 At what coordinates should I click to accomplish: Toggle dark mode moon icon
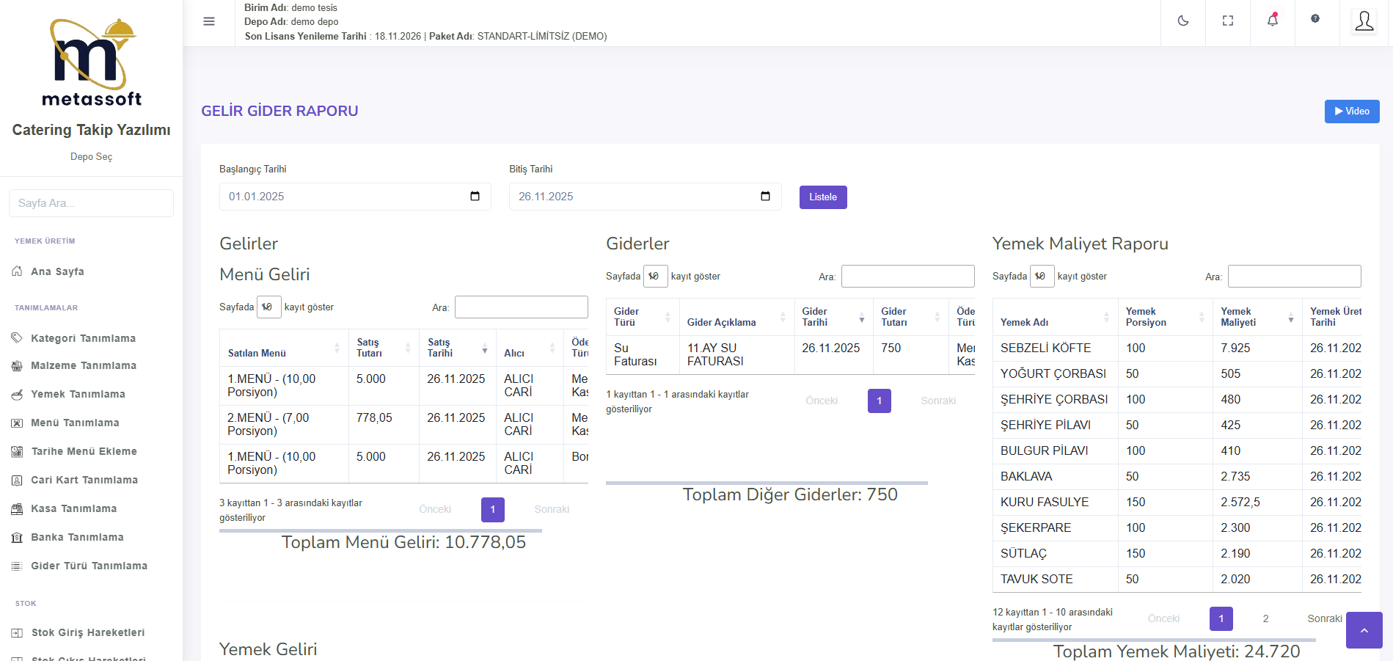click(1183, 21)
